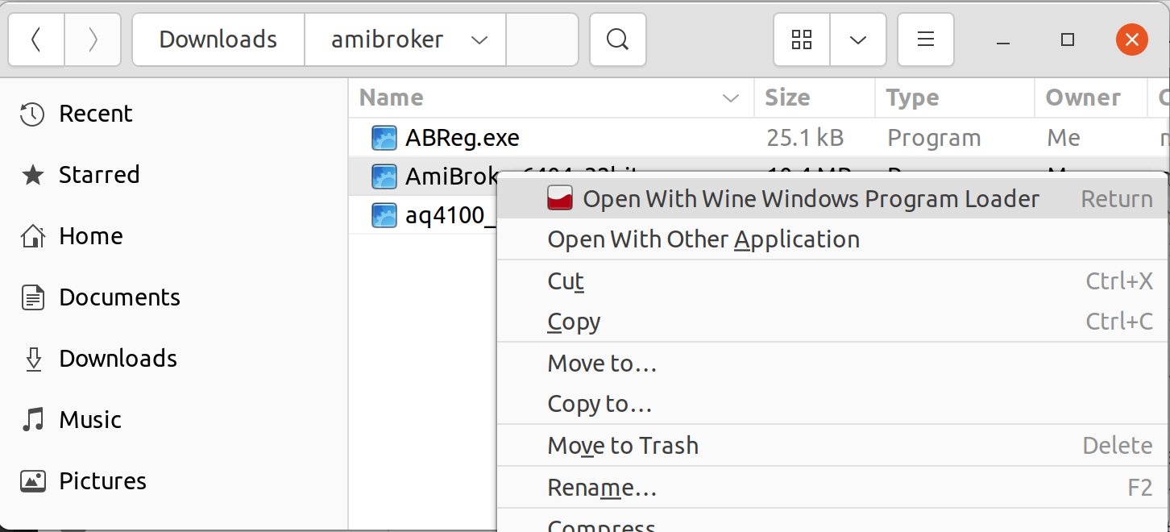Choose Move to Trash menu entry

pos(622,446)
